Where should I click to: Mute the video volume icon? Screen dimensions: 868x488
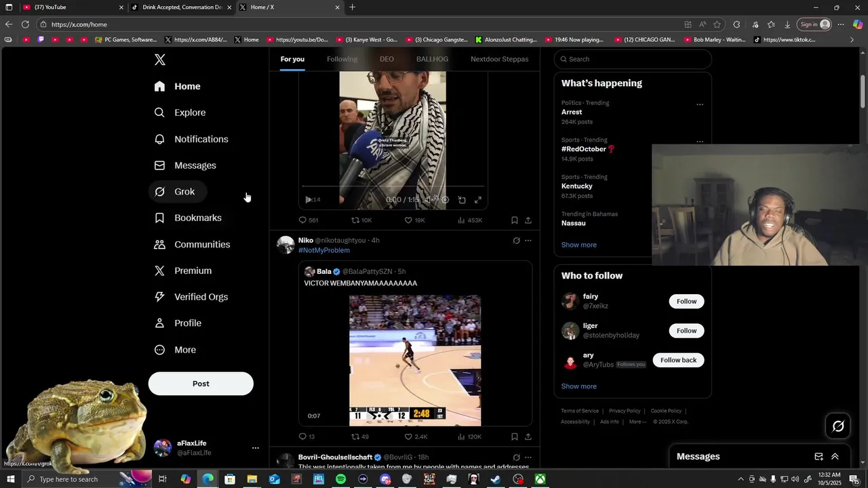428,200
